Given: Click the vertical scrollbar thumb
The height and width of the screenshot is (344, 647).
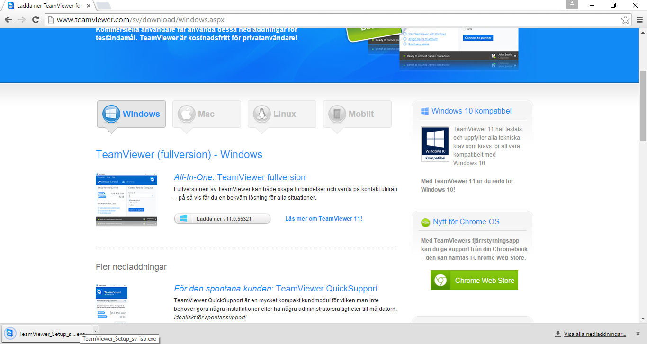Looking at the screenshot, I should [643, 106].
